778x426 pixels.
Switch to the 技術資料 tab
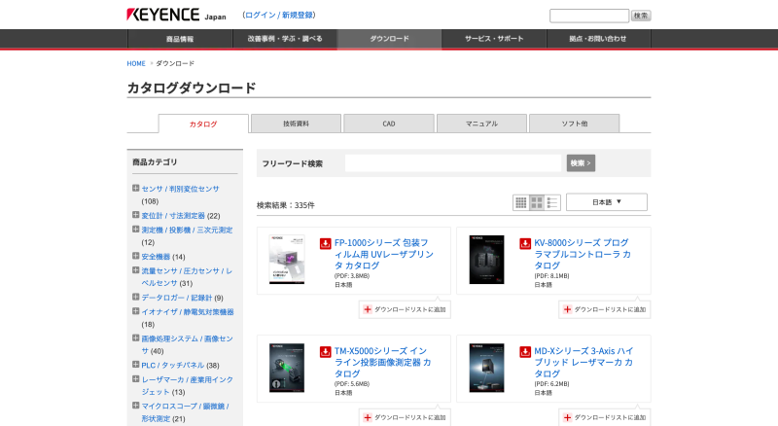point(297,124)
